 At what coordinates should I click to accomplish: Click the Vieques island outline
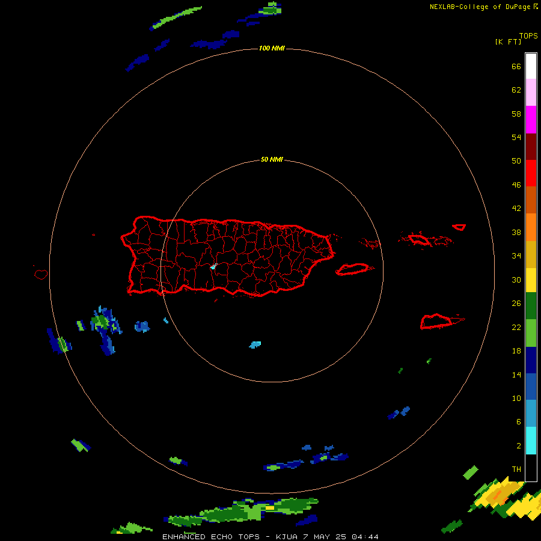pos(353,269)
